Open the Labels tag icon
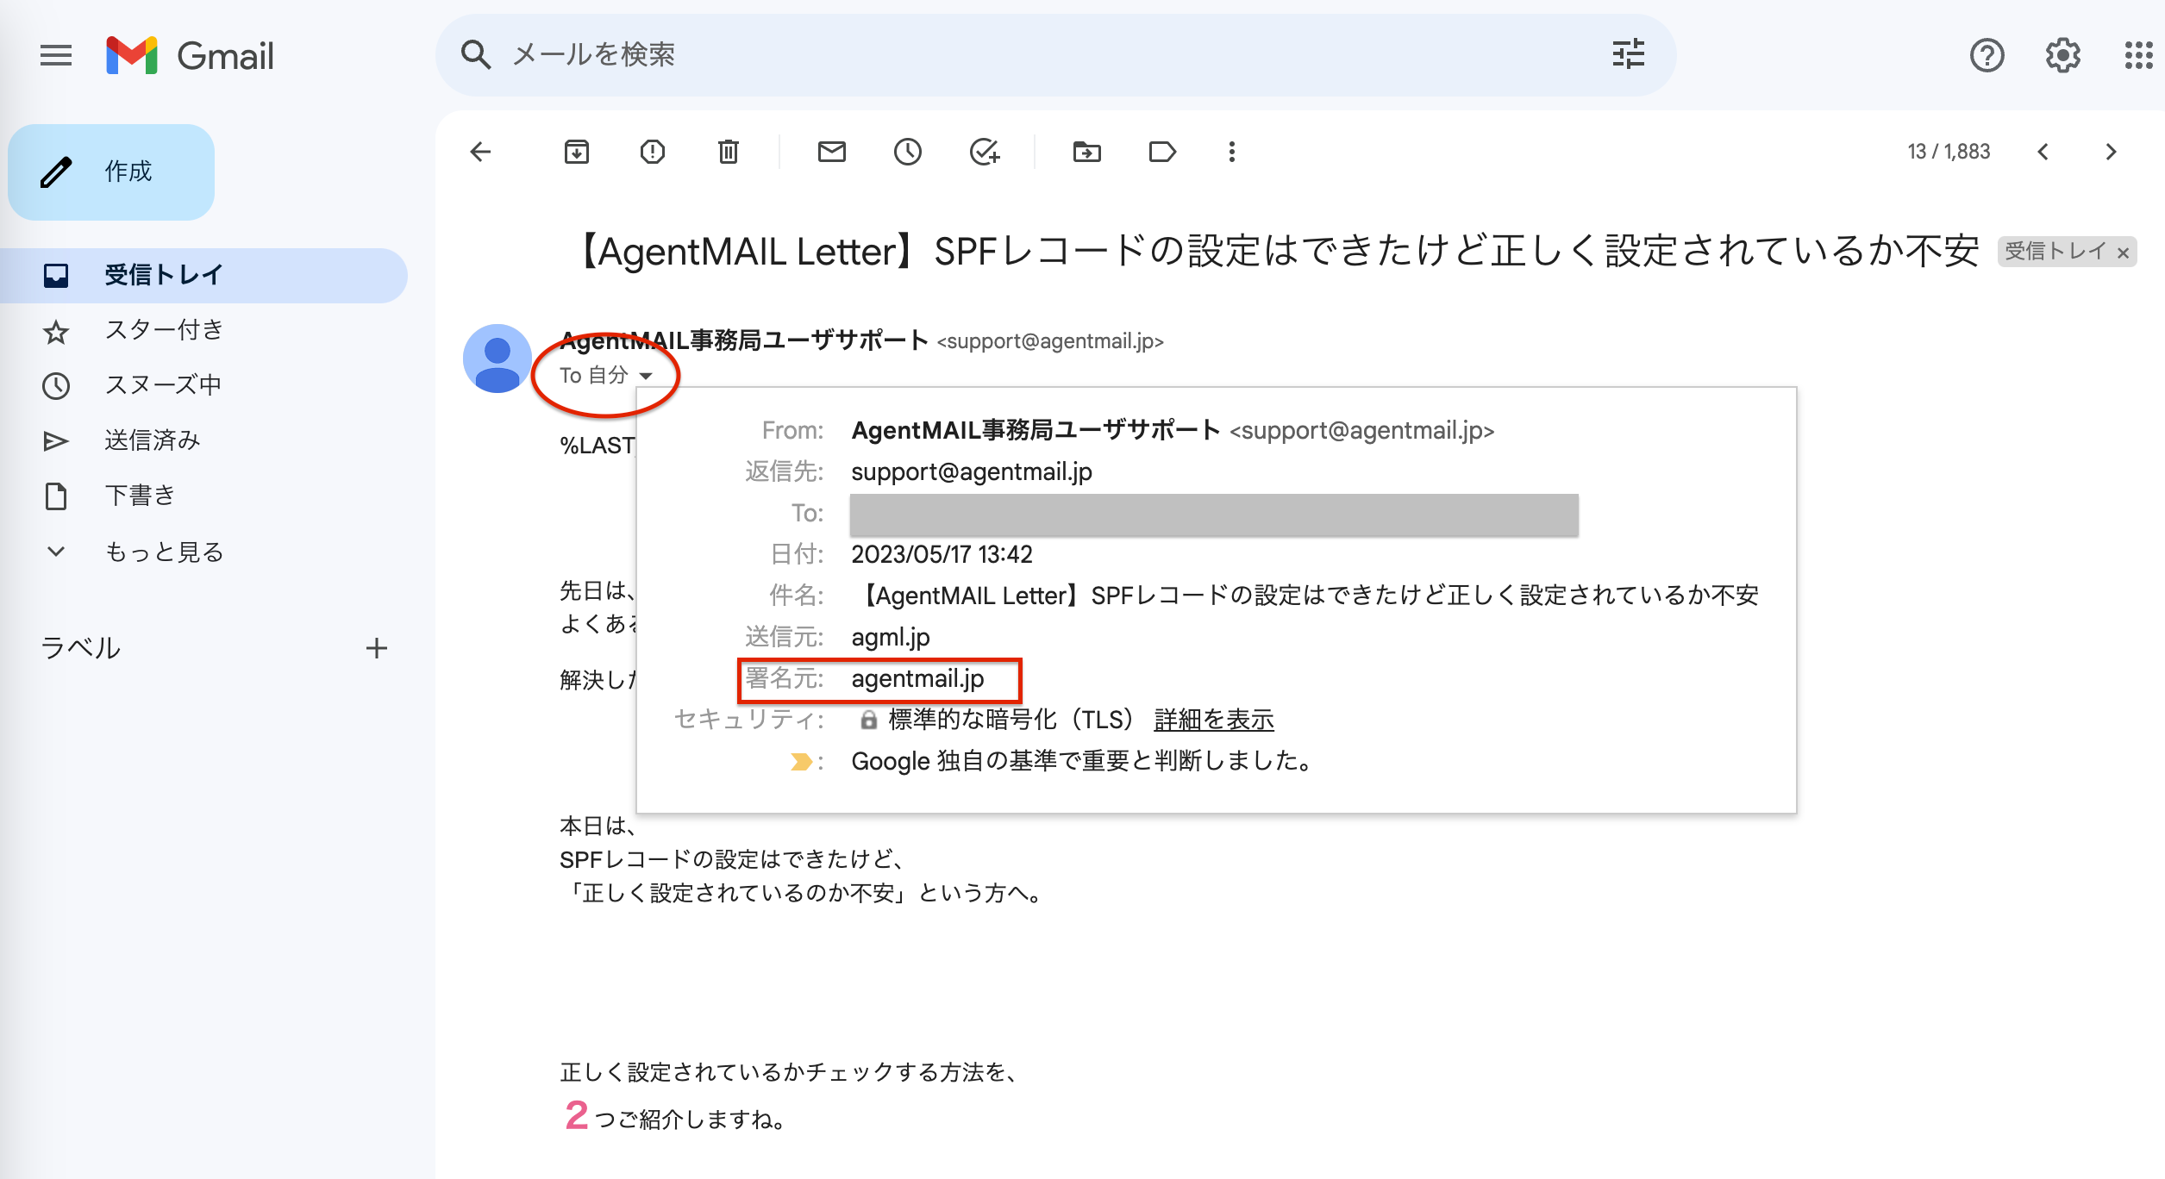Image resolution: width=2165 pixels, height=1179 pixels. [x=1162, y=153]
